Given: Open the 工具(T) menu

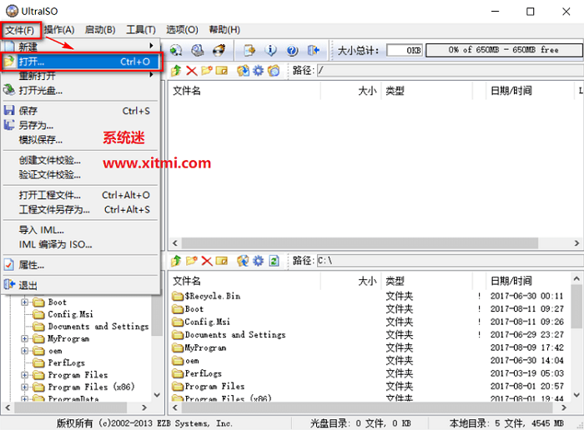Looking at the screenshot, I should tap(141, 30).
